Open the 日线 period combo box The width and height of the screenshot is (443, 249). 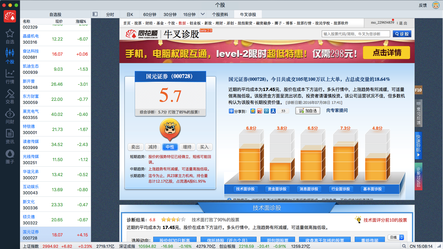coord(396,237)
